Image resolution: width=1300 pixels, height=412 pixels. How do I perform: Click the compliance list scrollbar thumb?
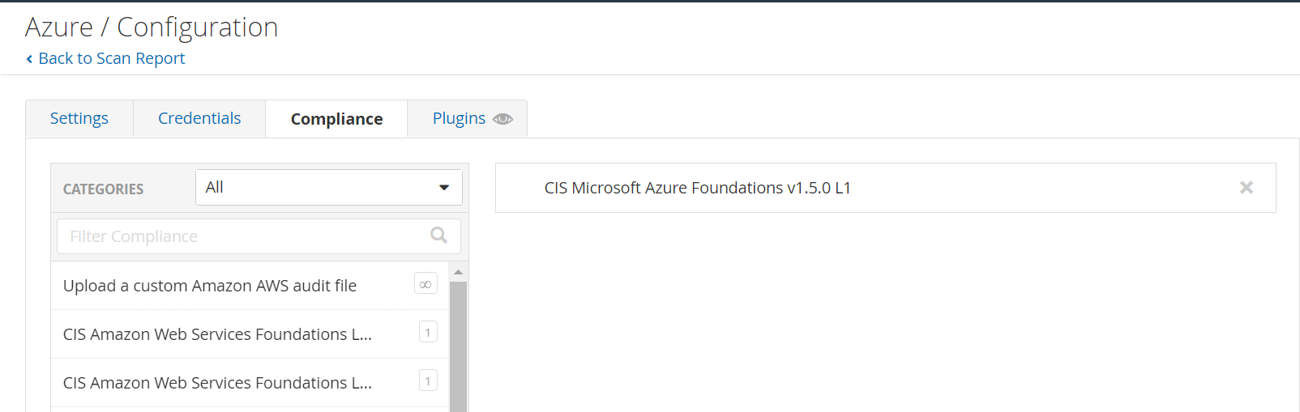[458, 348]
